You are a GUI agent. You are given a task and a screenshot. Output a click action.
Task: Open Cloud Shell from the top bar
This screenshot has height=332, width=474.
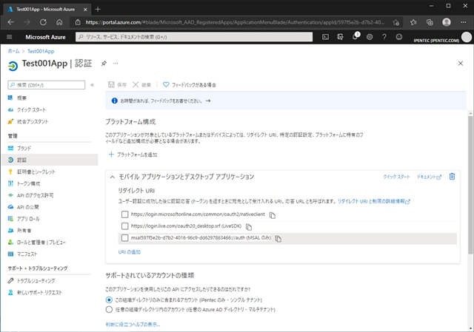[x=325, y=37]
